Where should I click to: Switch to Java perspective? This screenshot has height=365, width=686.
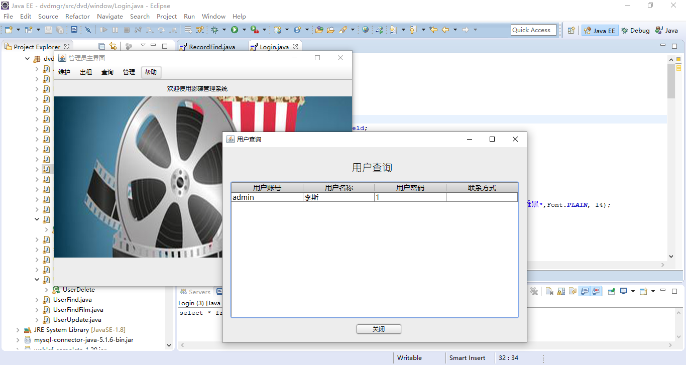point(667,31)
